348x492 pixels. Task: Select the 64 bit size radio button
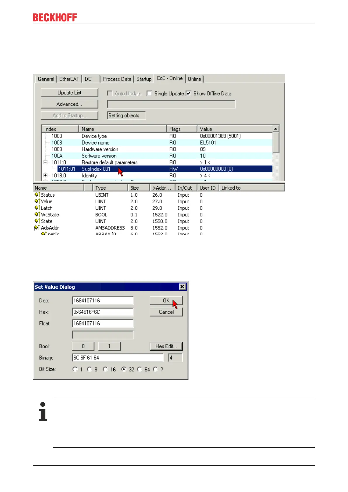[140, 369]
